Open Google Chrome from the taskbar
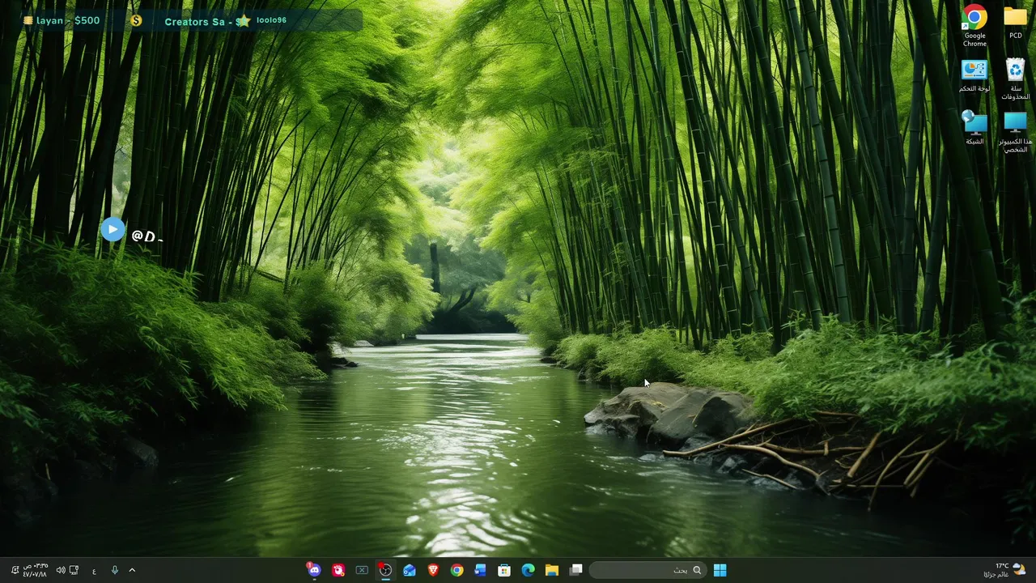The width and height of the screenshot is (1036, 583). [456, 570]
